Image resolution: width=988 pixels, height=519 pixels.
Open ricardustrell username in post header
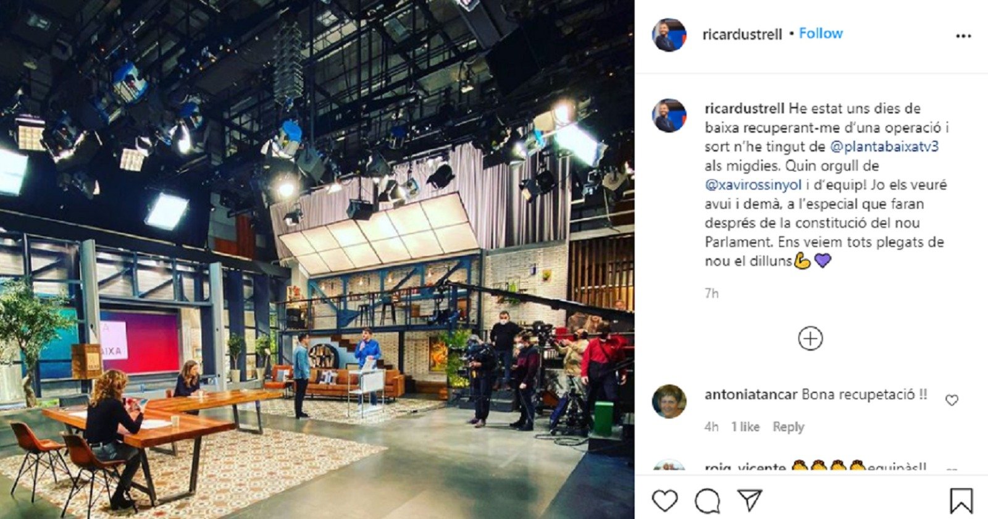coord(742,35)
